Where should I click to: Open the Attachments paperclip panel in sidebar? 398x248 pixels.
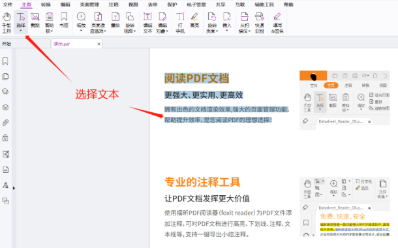(5, 123)
